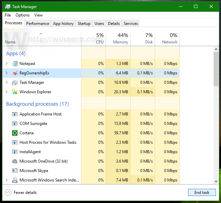Open the View menu
The height and width of the screenshot is (203, 221).
tap(38, 15)
